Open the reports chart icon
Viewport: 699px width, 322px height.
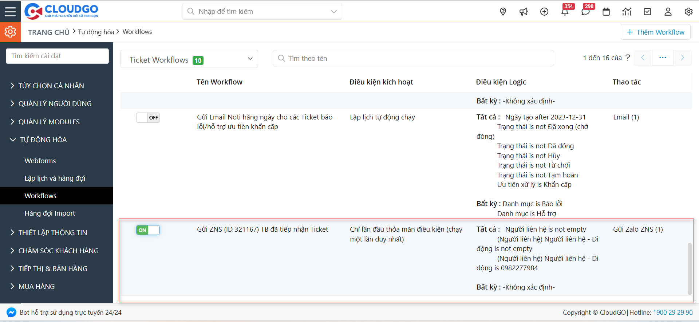coord(627,12)
